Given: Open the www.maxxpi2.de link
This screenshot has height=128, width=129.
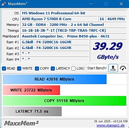Looking at the screenshot, I should click(111, 125).
